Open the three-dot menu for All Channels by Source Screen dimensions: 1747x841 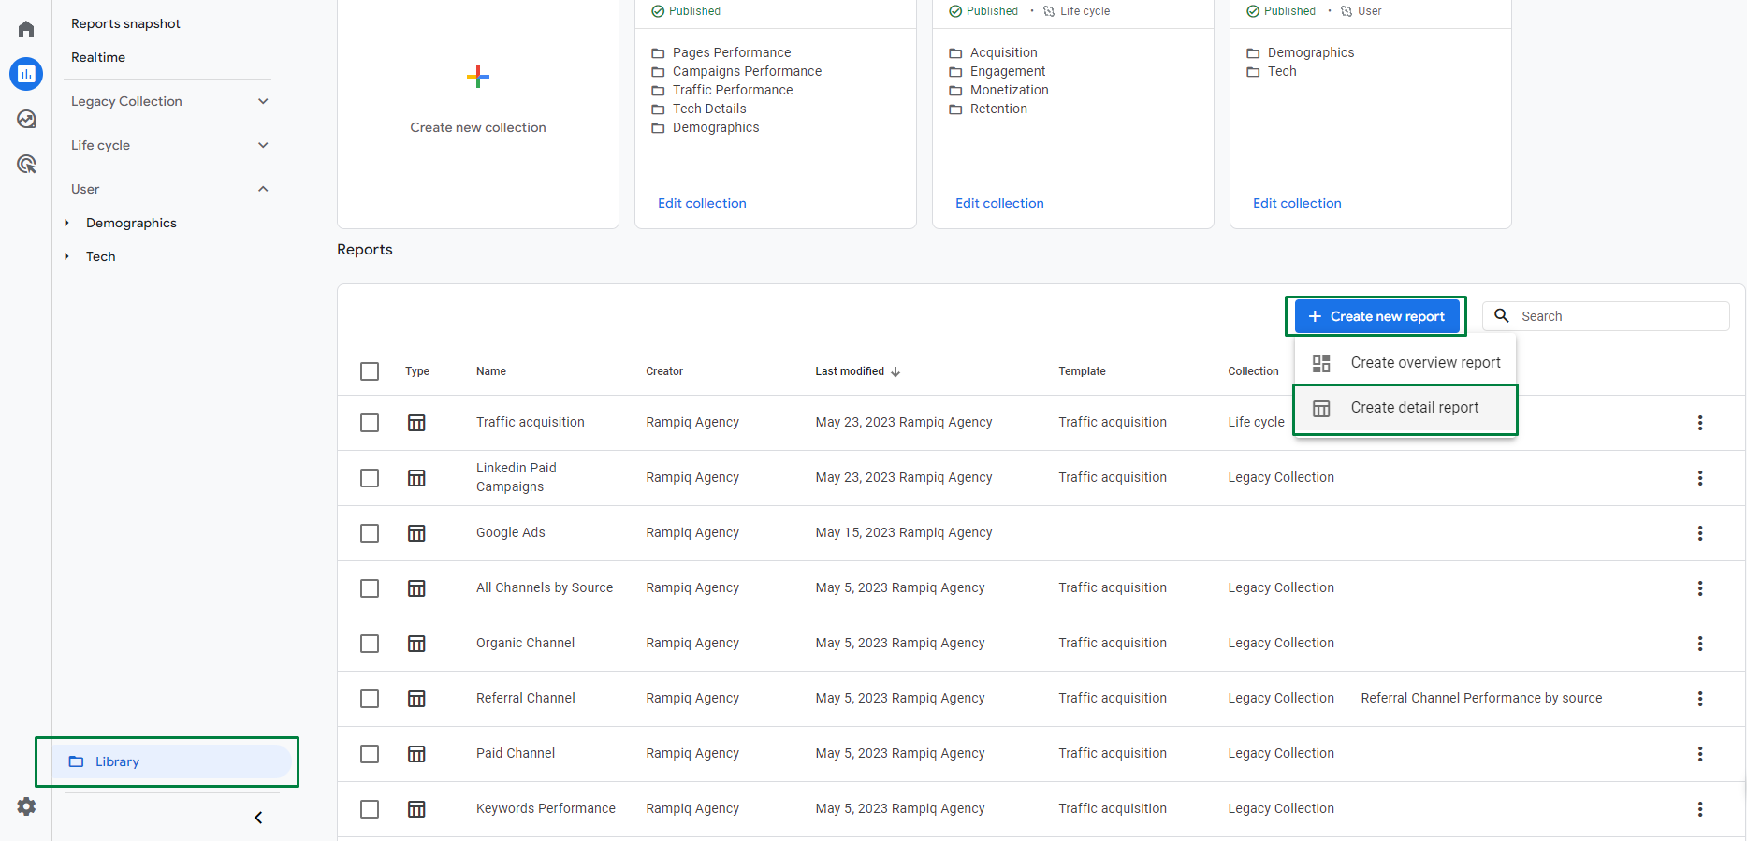[x=1700, y=588]
